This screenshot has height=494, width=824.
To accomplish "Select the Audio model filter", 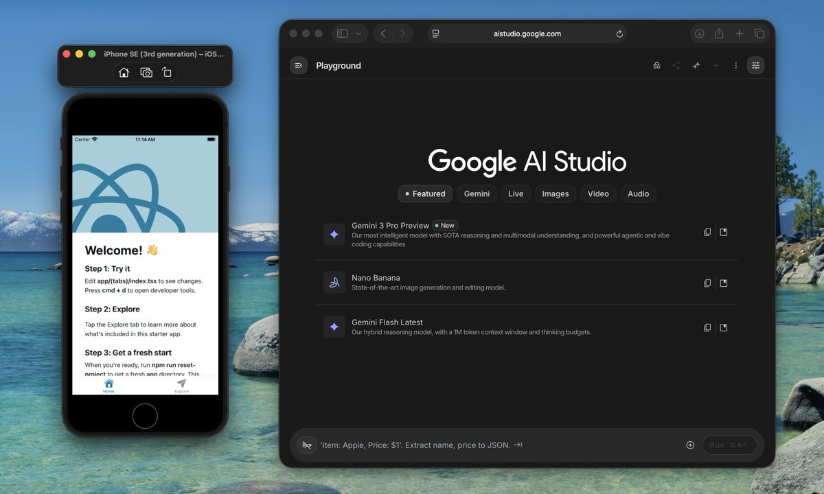I will pyautogui.click(x=638, y=193).
